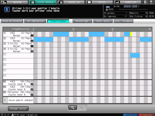Click the paper level icon for tray 4
The image size is (155, 116).
point(32,51)
